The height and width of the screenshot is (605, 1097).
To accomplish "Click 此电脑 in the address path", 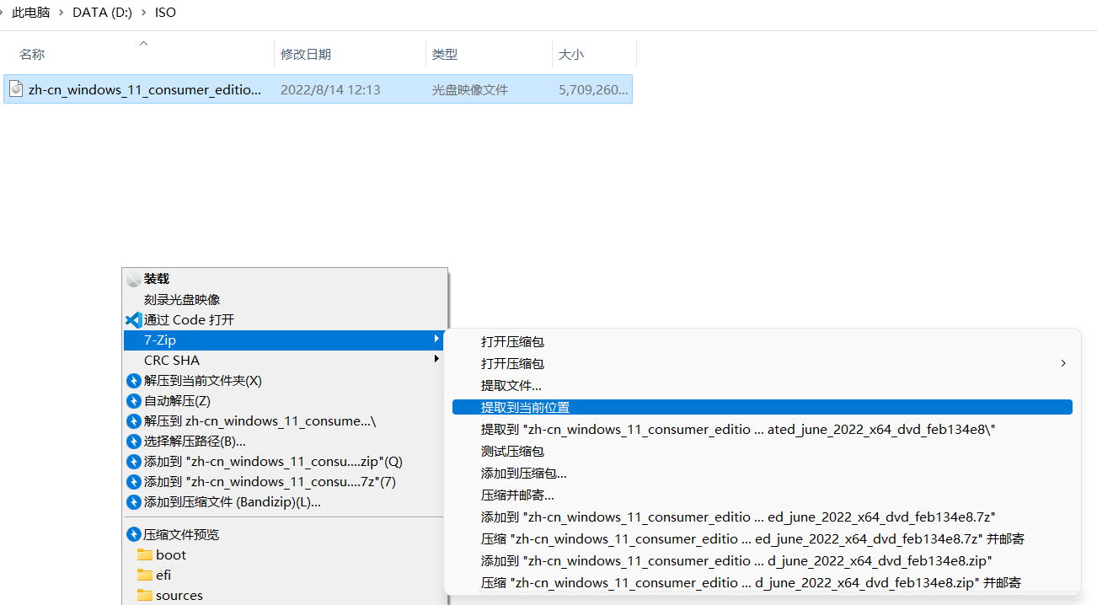I will pyautogui.click(x=31, y=13).
